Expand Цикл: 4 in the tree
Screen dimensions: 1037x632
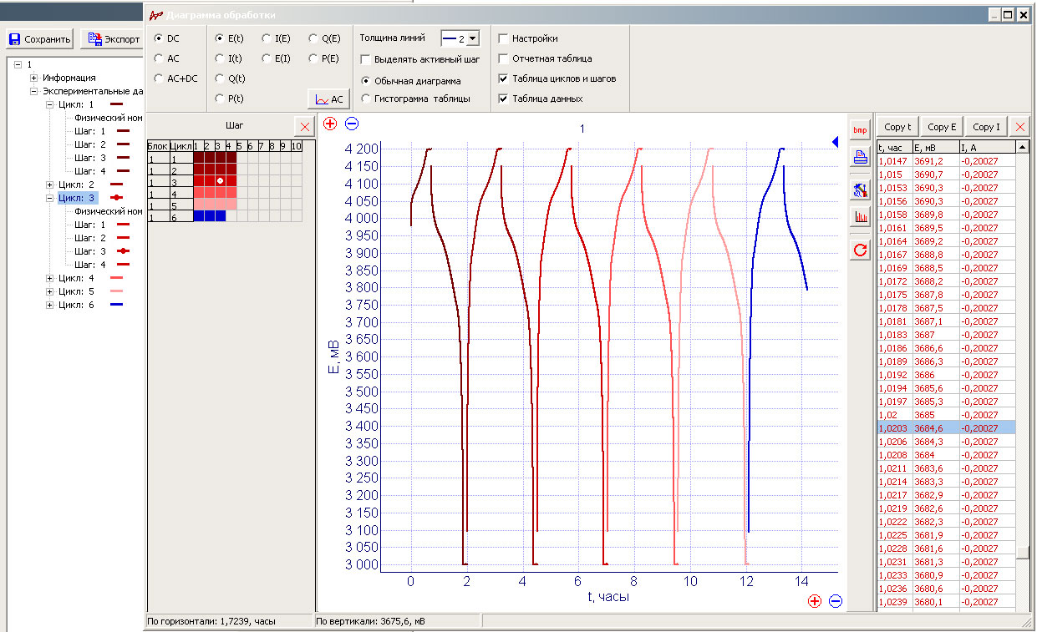point(49,278)
